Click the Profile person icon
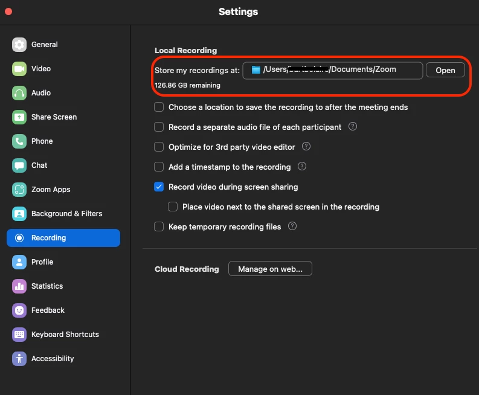The image size is (479, 395). tap(19, 262)
